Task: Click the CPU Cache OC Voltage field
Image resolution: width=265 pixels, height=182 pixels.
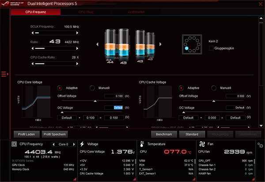Action: coord(235,108)
